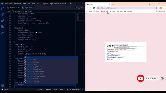Click the rgba(19,19,19) color swatch
This screenshot has height=93, width=166.
pos(26,54)
